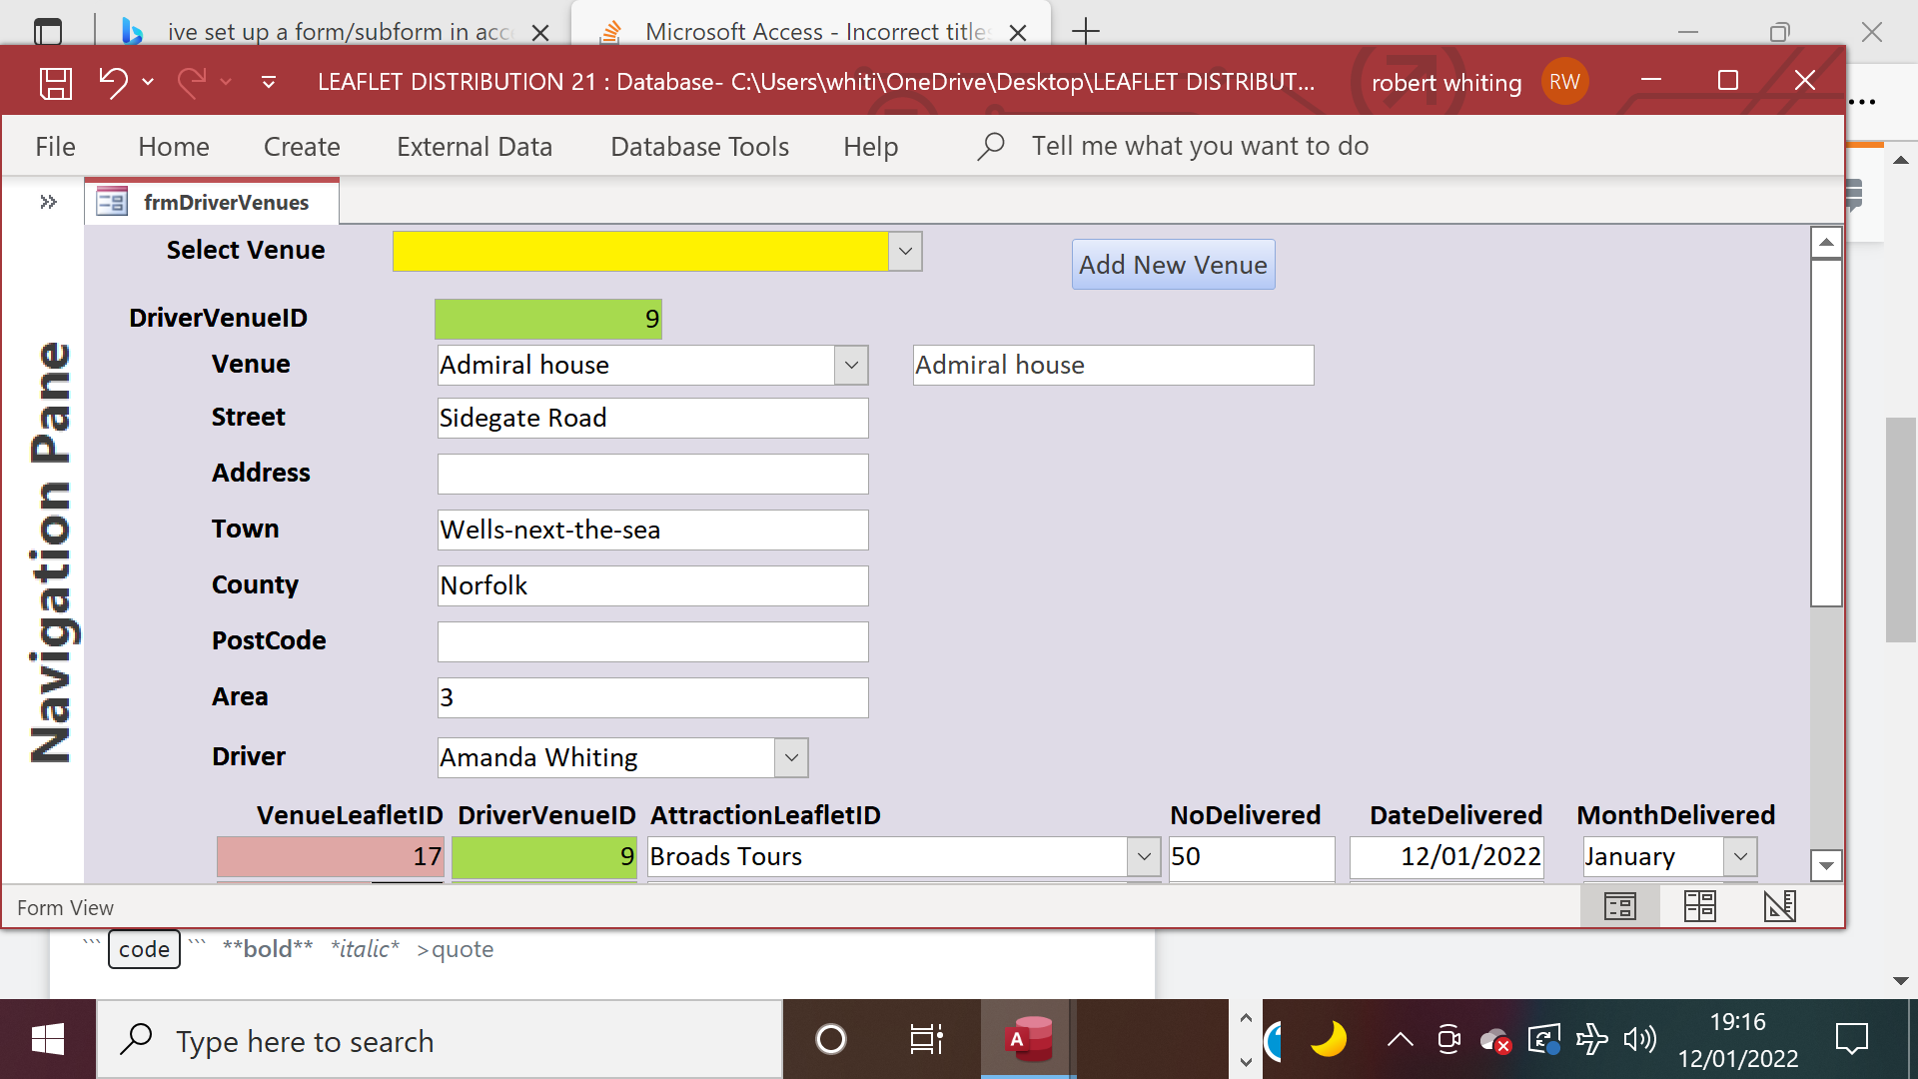The height and width of the screenshot is (1079, 1918).
Task: Click the DateDelivered field 12/01/2022
Action: point(1447,857)
